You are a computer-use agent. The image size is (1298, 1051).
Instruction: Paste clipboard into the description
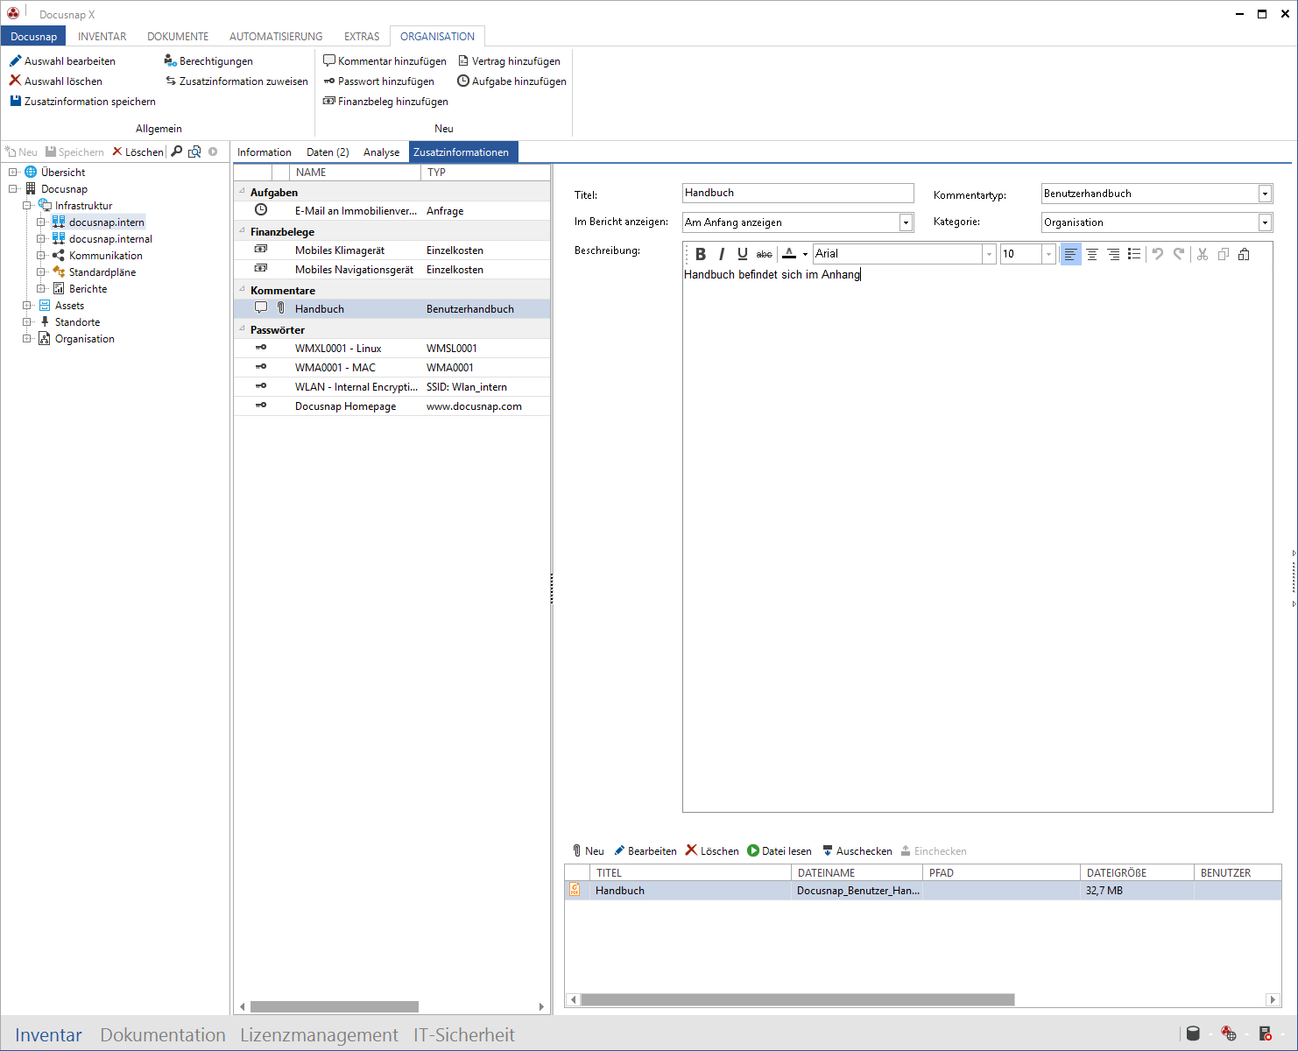1244,254
